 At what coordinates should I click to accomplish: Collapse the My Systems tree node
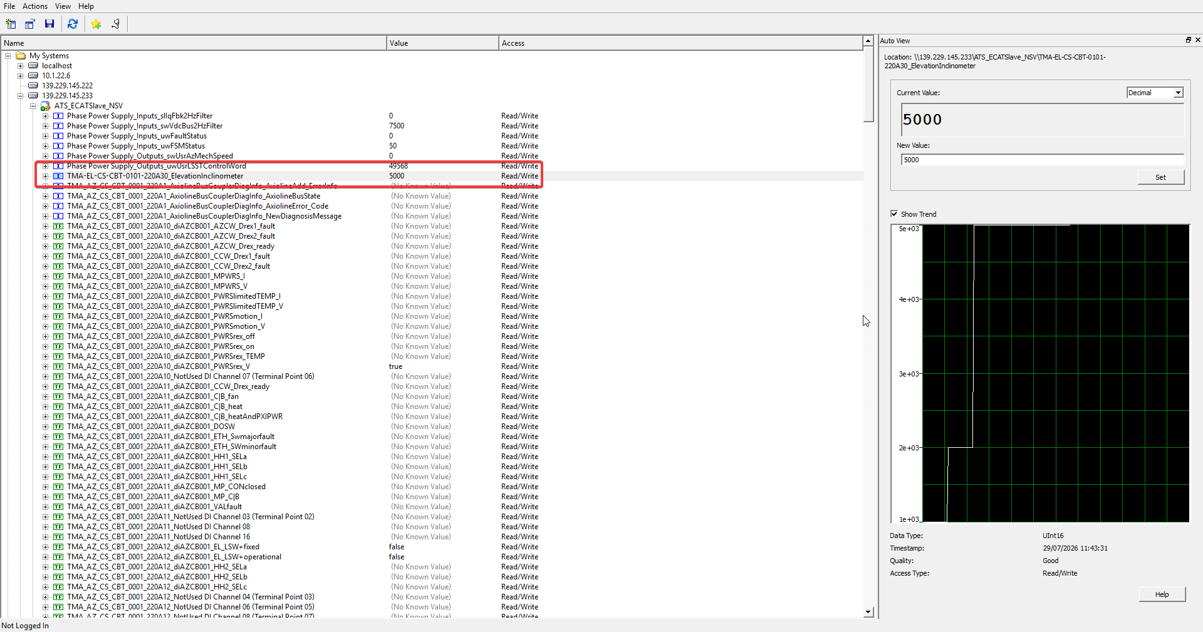(8, 56)
